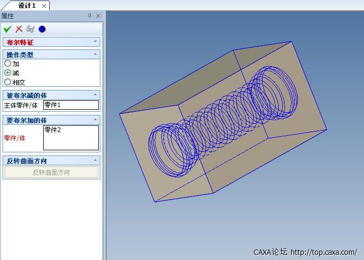Cancel the operation with red X icon

pyautogui.click(x=19, y=29)
